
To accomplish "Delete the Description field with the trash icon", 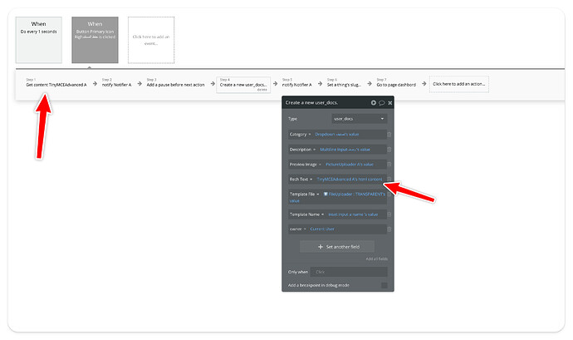I will point(389,150).
